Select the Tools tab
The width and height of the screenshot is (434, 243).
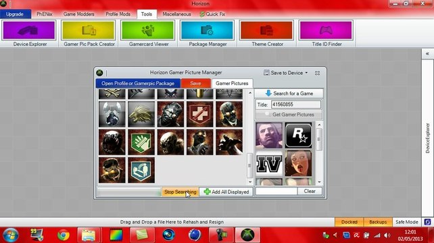click(x=147, y=14)
